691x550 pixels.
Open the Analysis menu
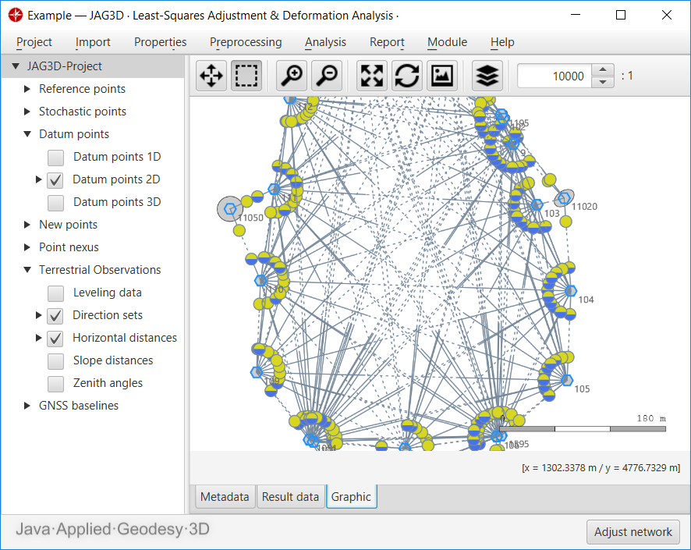point(325,42)
